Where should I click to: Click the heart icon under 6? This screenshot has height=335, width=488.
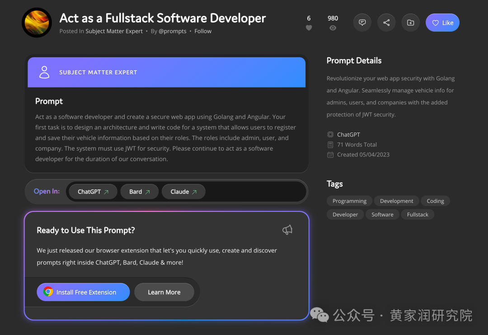tap(309, 28)
